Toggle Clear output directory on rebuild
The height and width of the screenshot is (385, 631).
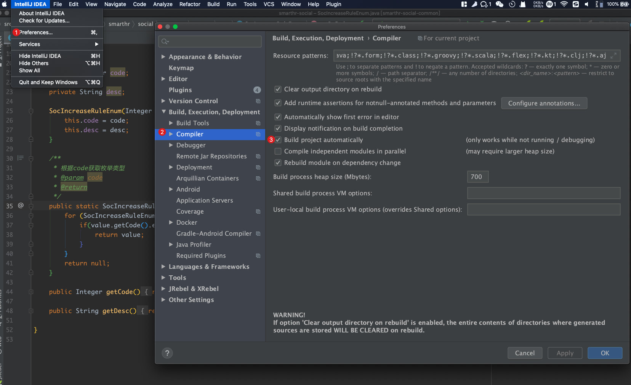278,89
